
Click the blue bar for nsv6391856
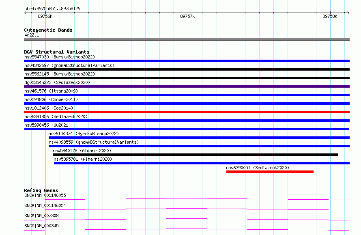pos(187,121)
